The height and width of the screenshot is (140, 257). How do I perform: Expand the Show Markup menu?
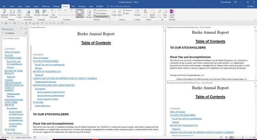[100, 13]
